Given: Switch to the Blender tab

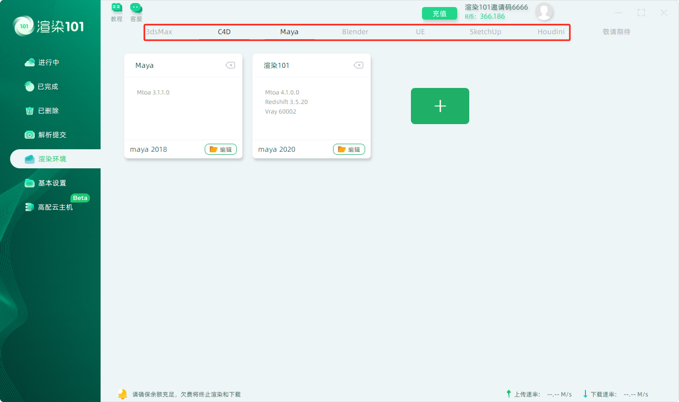Looking at the screenshot, I should [x=355, y=32].
